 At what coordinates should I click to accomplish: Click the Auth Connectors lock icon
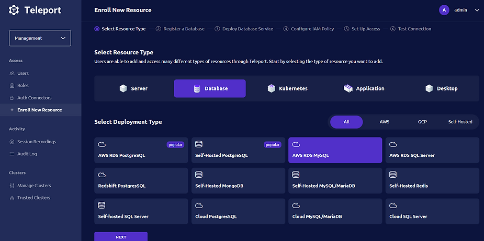click(x=12, y=98)
